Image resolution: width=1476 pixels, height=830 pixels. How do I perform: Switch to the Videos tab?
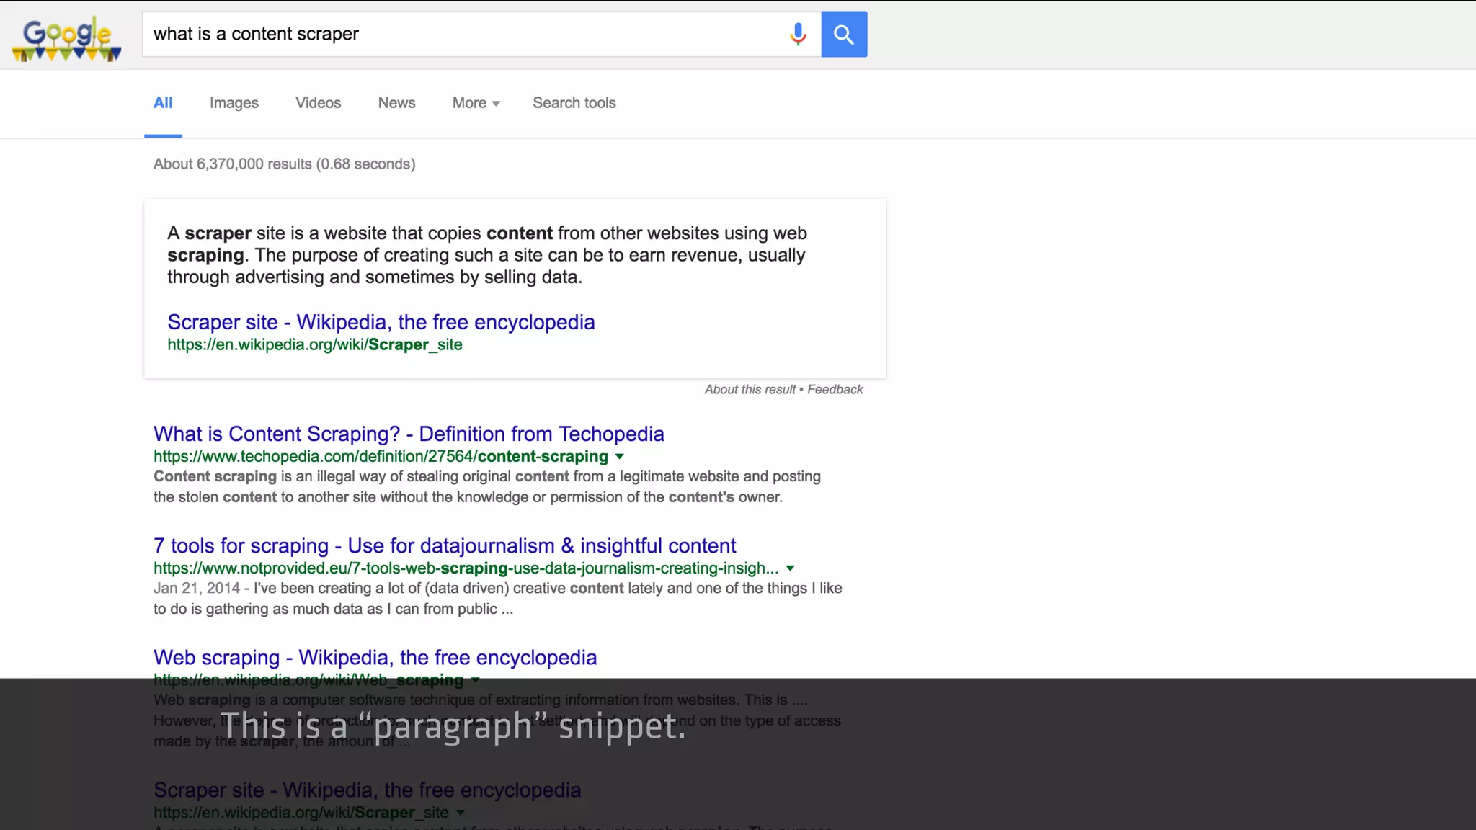pos(318,103)
